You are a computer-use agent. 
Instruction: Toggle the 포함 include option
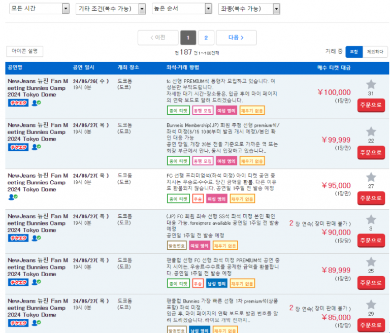[354, 52]
